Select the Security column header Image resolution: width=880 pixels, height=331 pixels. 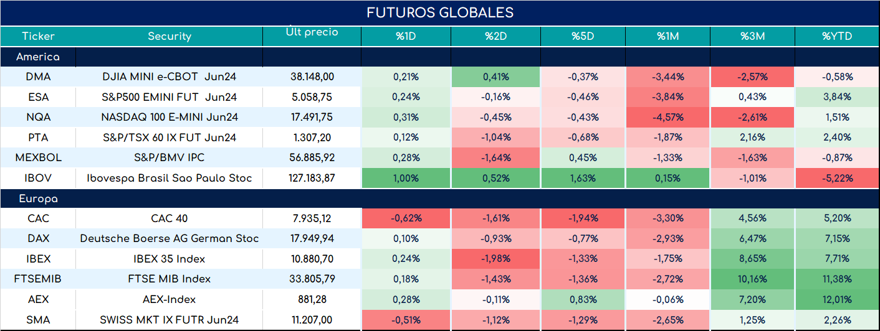click(x=170, y=36)
